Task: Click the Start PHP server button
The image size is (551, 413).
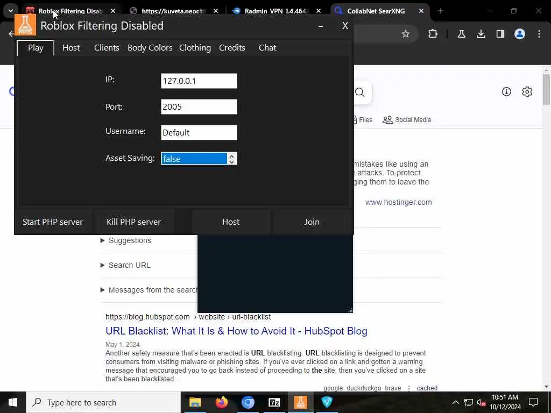Action: pyautogui.click(x=53, y=222)
